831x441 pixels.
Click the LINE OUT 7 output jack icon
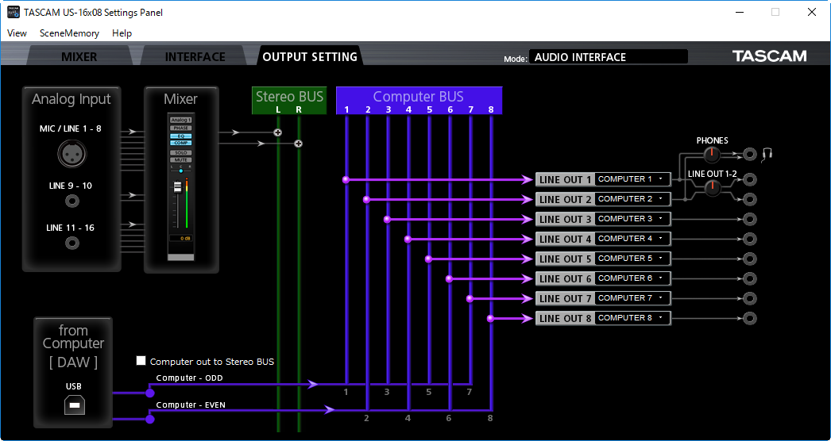[749, 298]
